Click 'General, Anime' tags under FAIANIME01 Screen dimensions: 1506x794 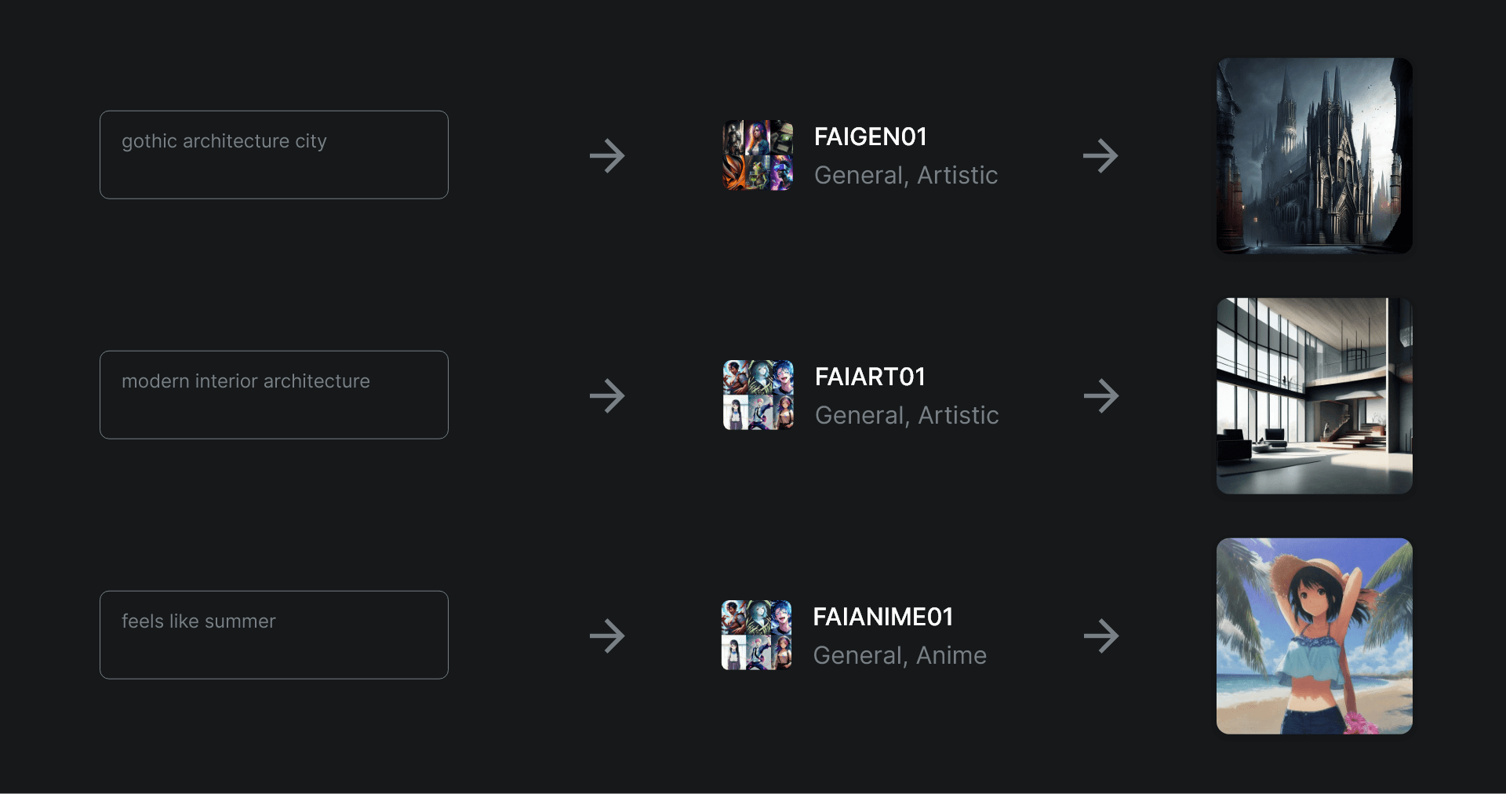pos(900,655)
